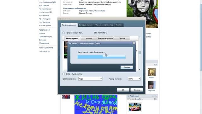This screenshot has height=114, width=202.
Task: Open Мои Новости in the sidebar
Action: click(44, 16)
